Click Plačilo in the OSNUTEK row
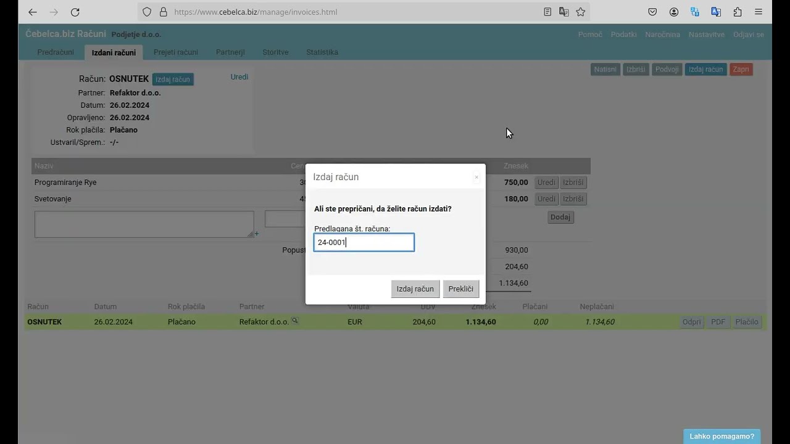This screenshot has height=444, width=790. (747, 322)
